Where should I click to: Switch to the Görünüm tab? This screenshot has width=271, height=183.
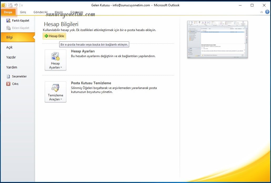point(77,12)
